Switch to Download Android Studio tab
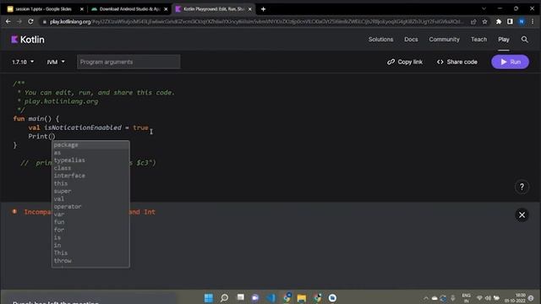The image size is (541, 304). [128, 9]
